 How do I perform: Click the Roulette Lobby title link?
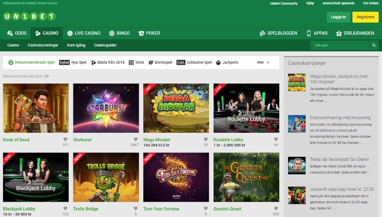point(228,140)
